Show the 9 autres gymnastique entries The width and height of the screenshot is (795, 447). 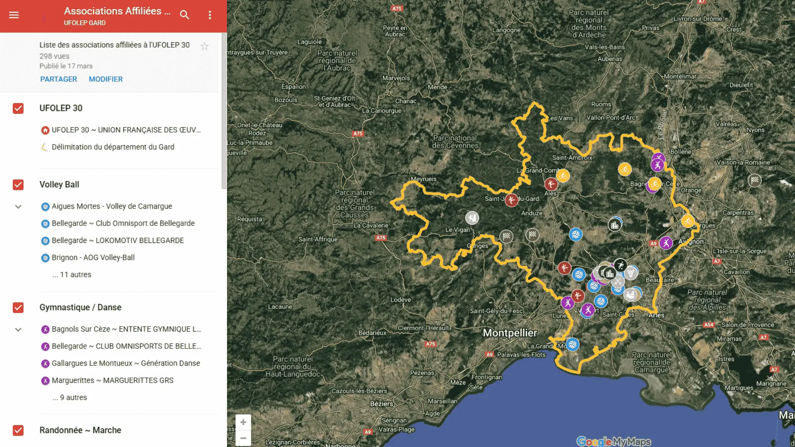pyautogui.click(x=70, y=398)
